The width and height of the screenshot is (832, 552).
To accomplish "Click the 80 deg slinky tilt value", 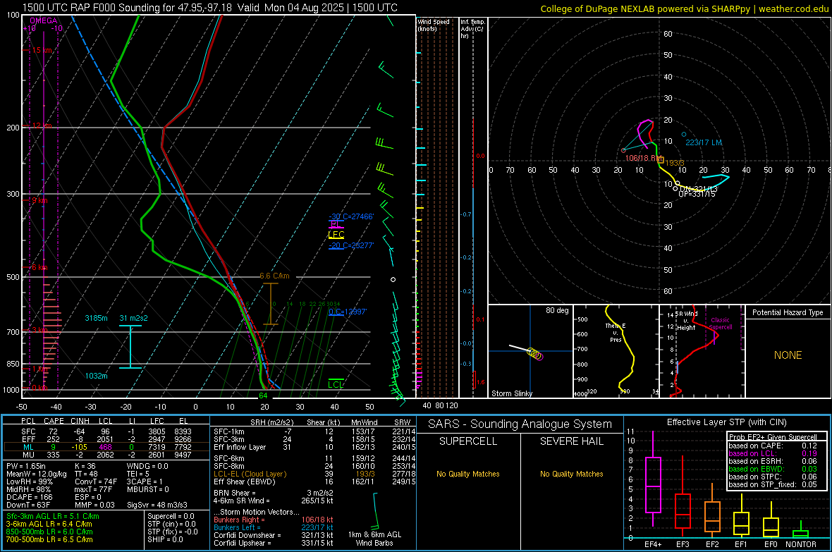I will coord(557,310).
